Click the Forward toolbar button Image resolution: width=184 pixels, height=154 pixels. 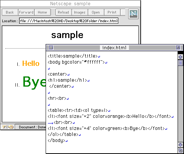(26, 12)
